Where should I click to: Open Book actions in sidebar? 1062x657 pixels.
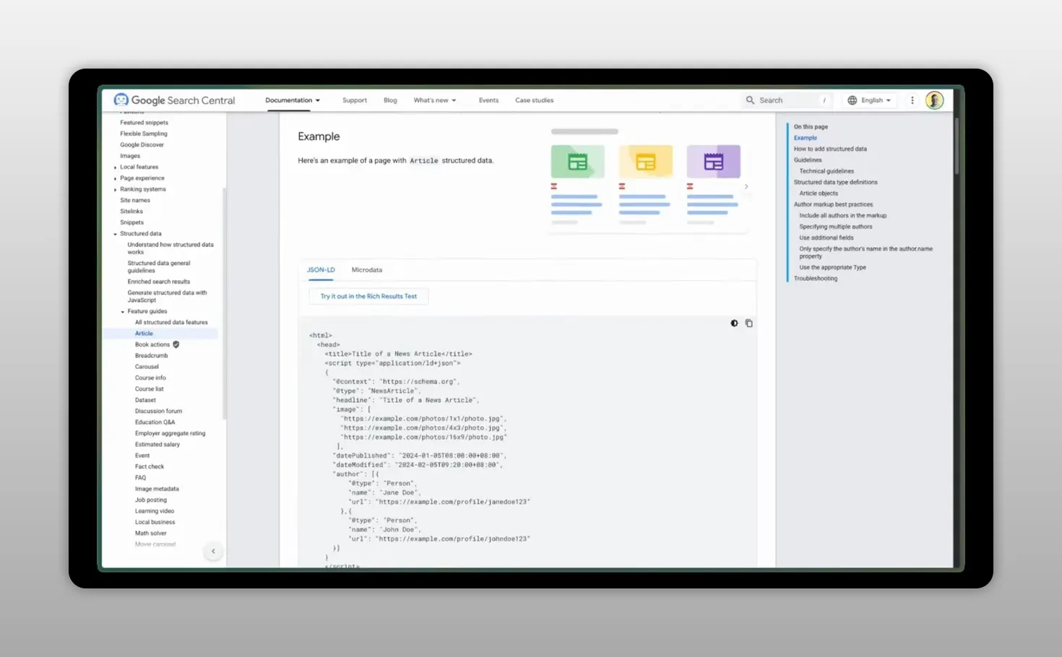152,344
